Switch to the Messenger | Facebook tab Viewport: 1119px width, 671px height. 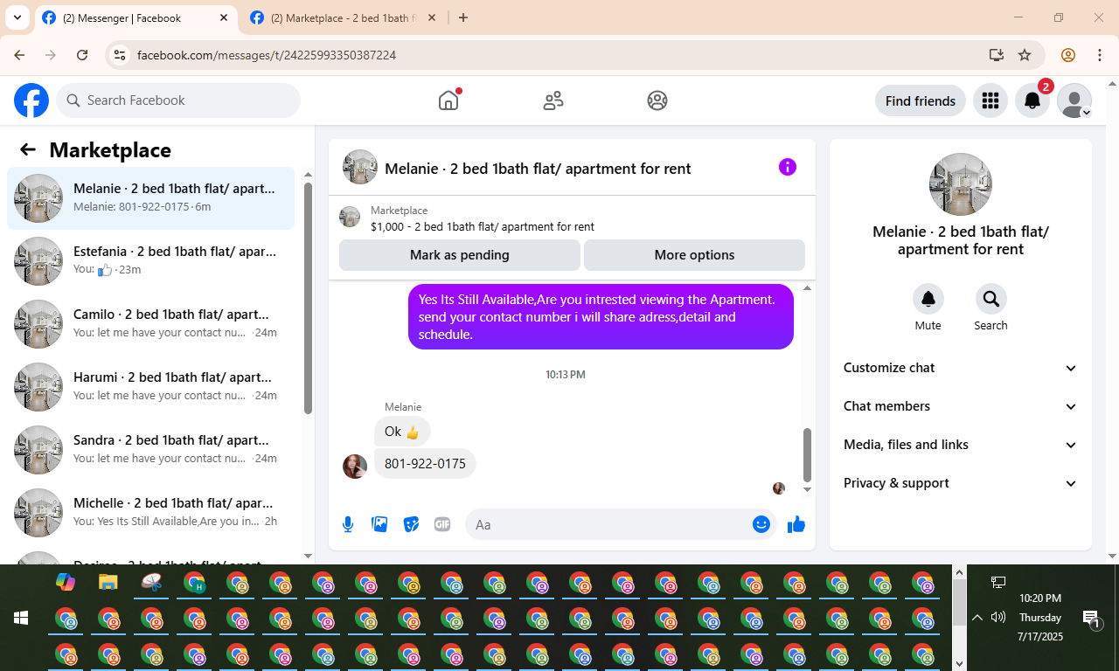point(136,17)
